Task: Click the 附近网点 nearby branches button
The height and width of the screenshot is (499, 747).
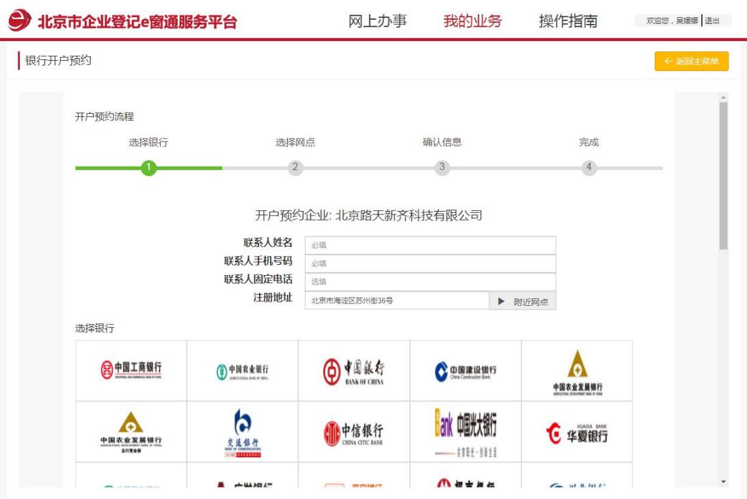Action: coord(523,300)
